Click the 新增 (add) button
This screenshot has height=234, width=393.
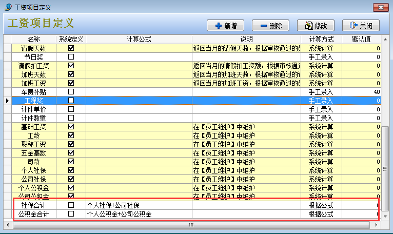point(225,26)
